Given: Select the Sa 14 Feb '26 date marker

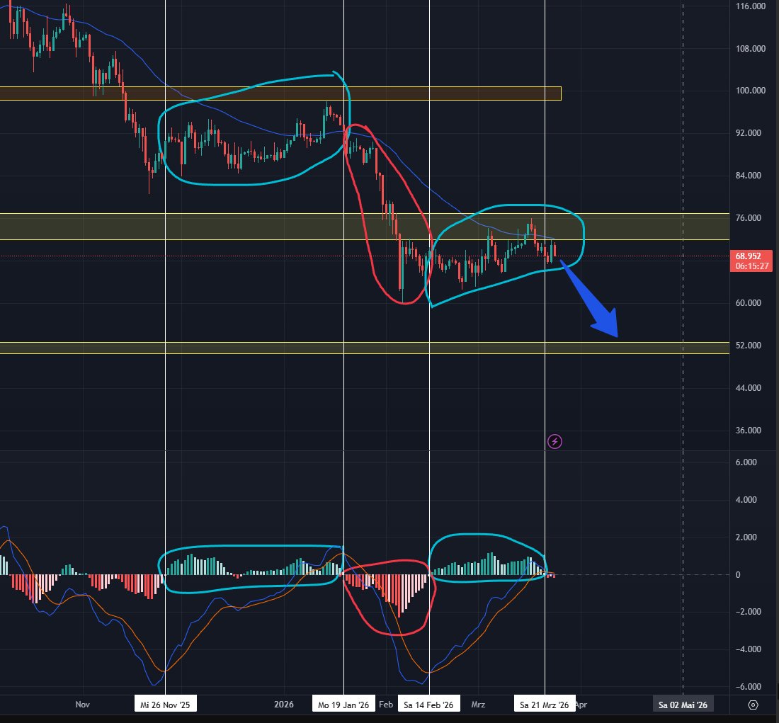Looking at the screenshot, I should tap(428, 705).
